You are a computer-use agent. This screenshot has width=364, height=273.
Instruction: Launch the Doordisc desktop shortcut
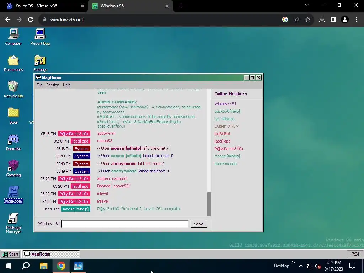13,142
